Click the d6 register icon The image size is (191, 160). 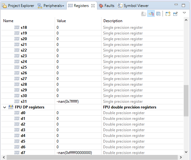tap(17, 147)
